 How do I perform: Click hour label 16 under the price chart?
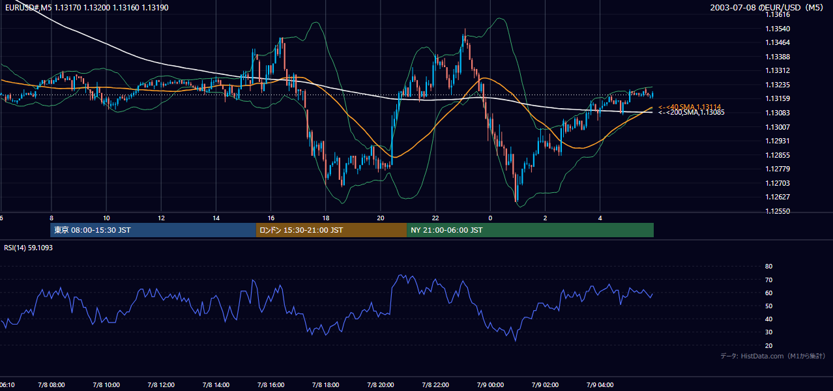pyautogui.click(x=270, y=218)
